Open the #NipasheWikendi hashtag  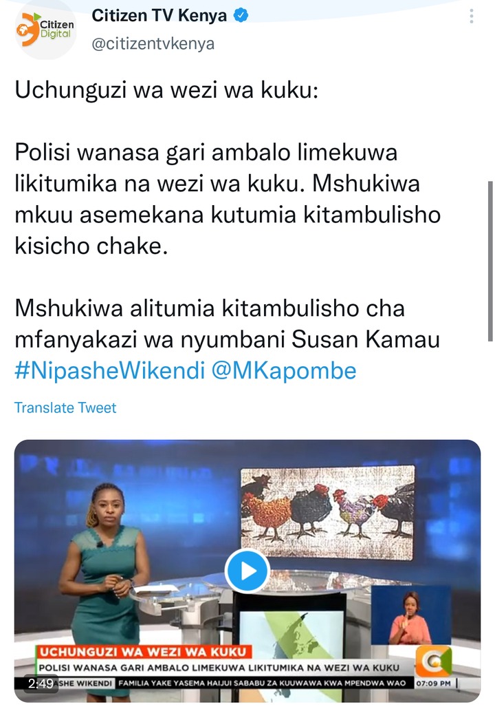[x=110, y=370]
